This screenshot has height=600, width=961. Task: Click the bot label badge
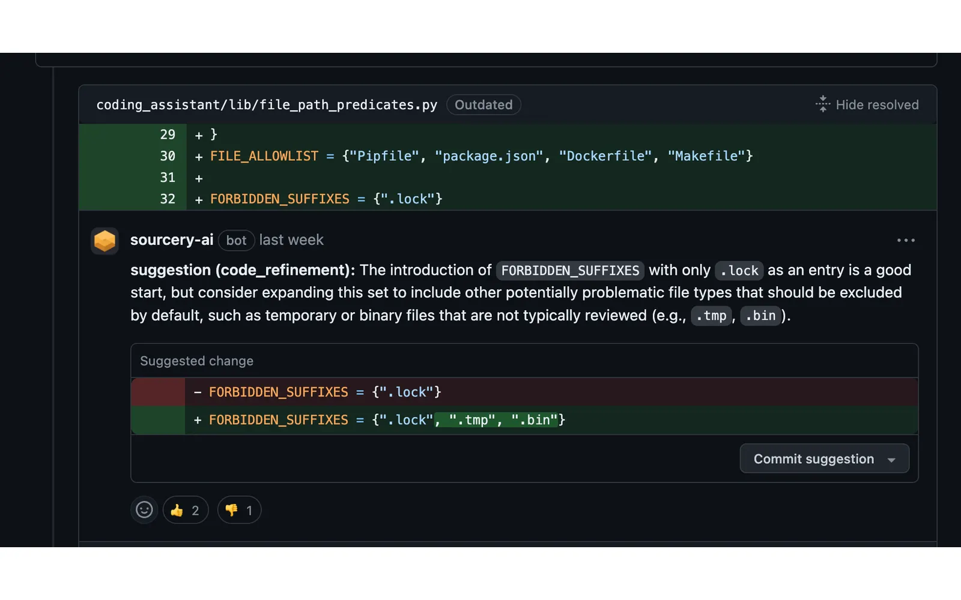237,241
